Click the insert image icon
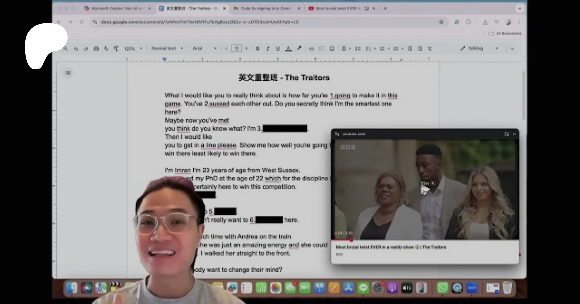Screen dimensions: 580x304 click(332, 49)
